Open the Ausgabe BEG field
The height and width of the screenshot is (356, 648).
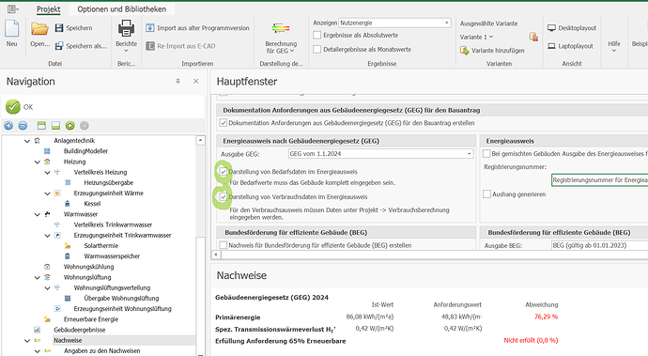click(x=600, y=245)
